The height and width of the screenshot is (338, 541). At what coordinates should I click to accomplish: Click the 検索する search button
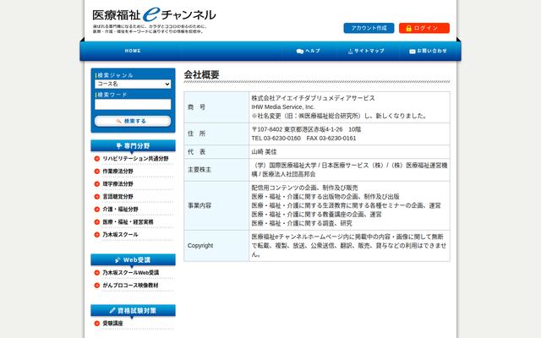coord(133,121)
